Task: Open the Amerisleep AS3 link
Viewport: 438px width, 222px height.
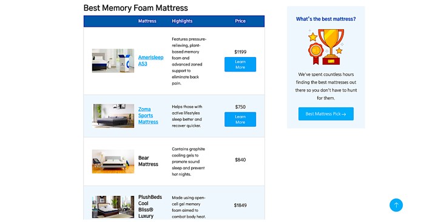Action: (x=151, y=61)
